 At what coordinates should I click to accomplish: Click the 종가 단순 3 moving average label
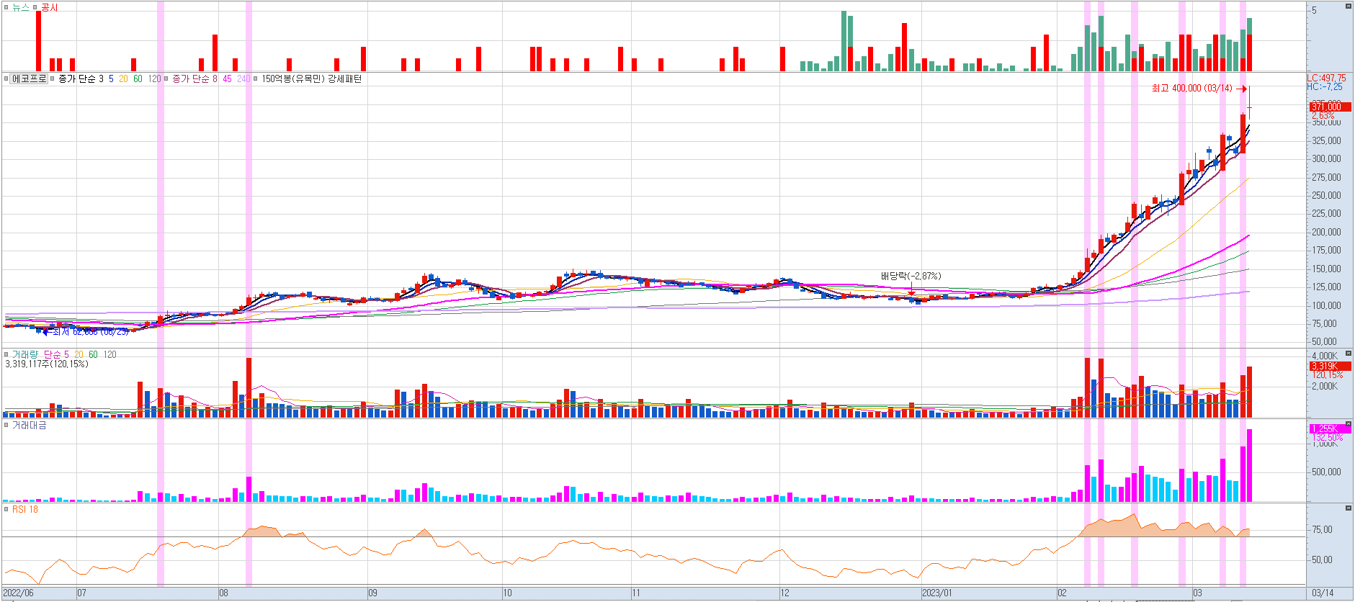point(81,78)
